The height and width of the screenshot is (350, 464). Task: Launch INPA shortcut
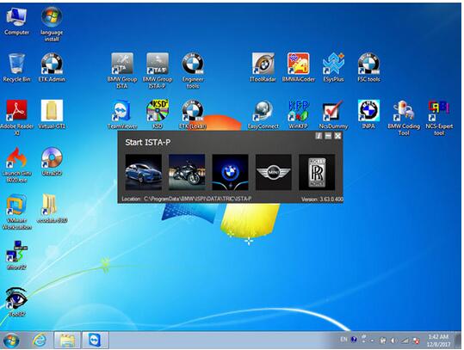(x=368, y=114)
